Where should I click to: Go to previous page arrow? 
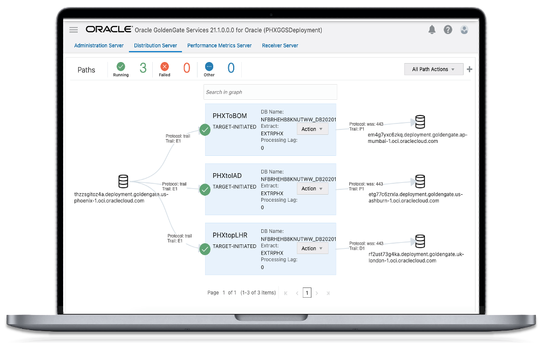[x=297, y=293]
